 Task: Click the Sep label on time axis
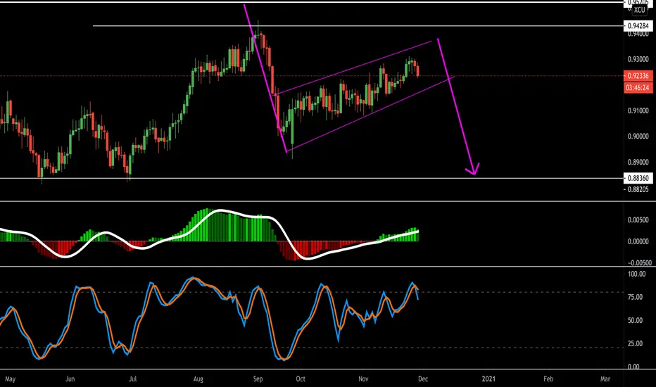[x=258, y=379]
